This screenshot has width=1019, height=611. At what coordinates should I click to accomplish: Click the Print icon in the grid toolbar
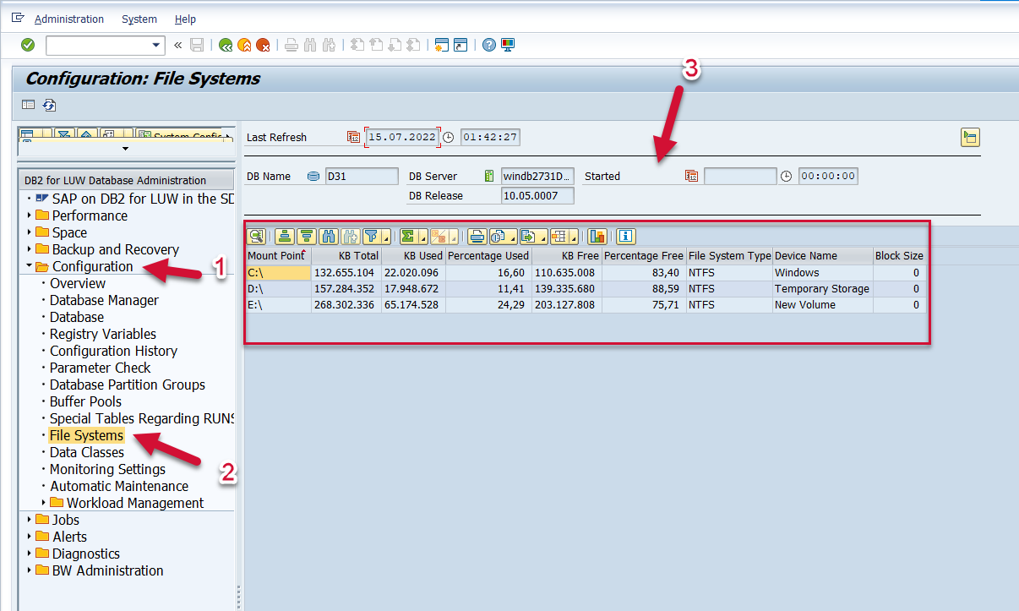click(x=477, y=237)
